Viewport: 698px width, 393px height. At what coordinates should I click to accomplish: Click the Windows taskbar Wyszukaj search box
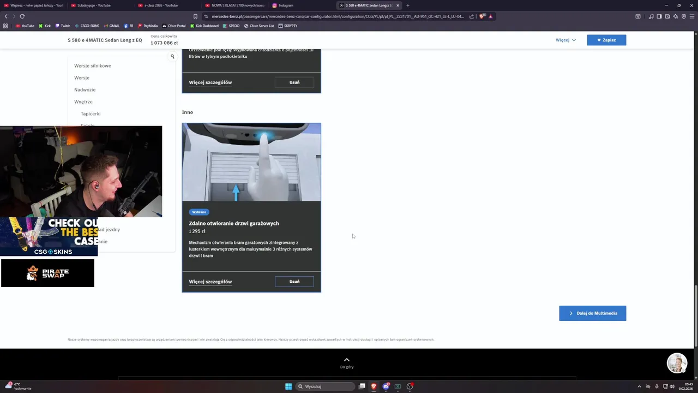(325, 386)
